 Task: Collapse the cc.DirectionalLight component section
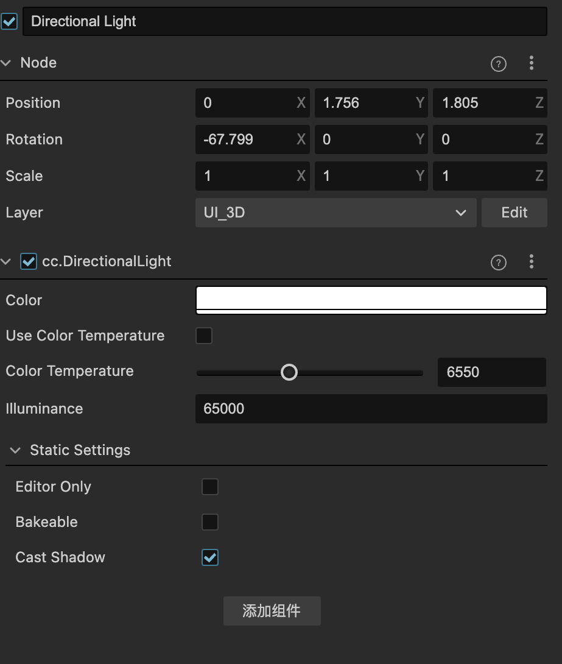(x=7, y=262)
